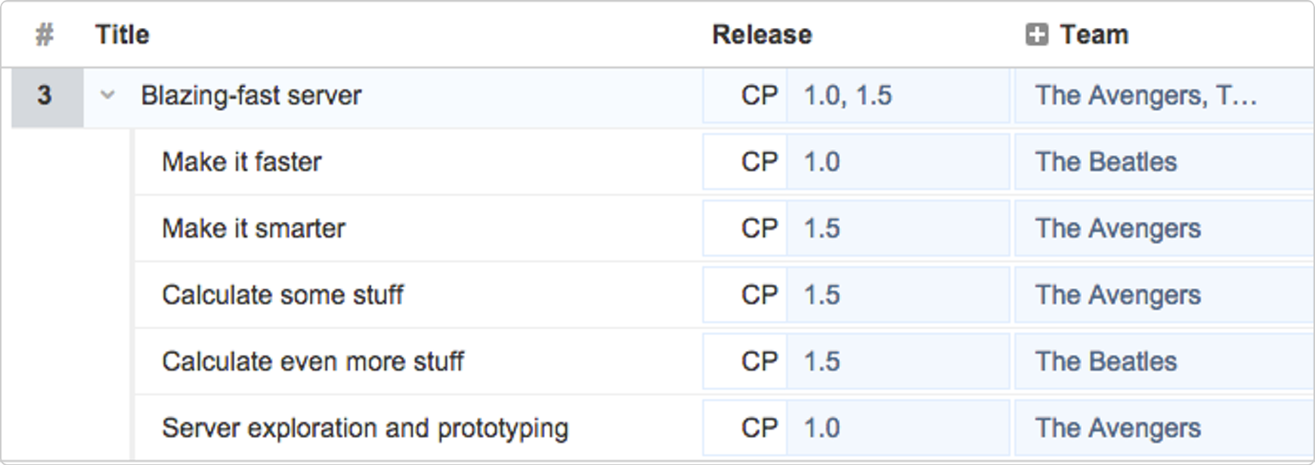
Task: Click the # column header
Action: 45,35
